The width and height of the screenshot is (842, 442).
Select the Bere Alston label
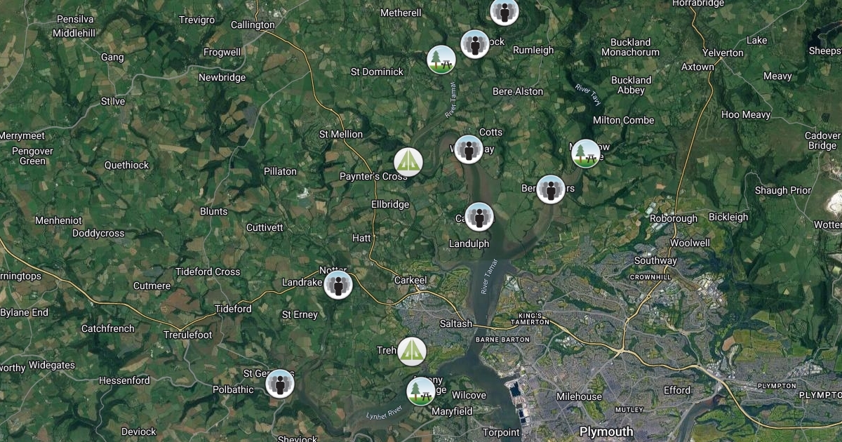click(518, 91)
